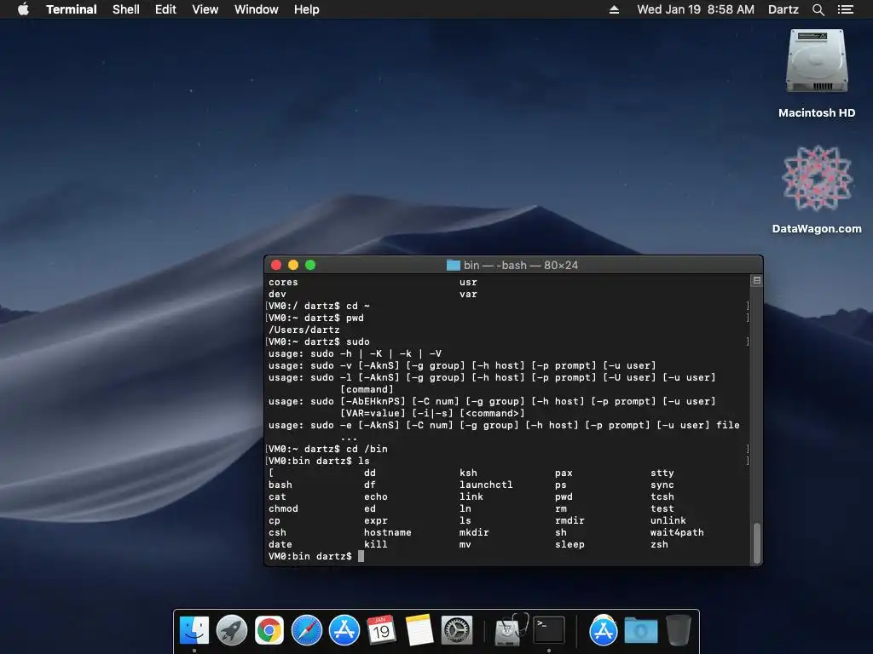Minimize Terminal with the yellow button
This screenshot has height=654, width=873.
click(293, 266)
